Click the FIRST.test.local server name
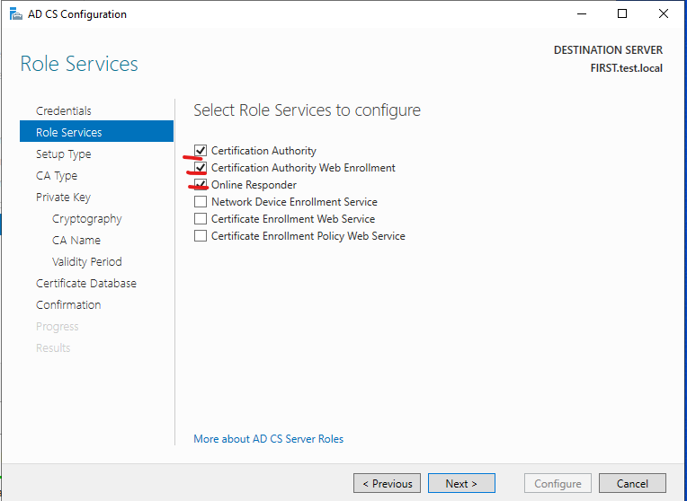Image resolution: width=687 pixels, height=501 pixels. tap(627, 68)
